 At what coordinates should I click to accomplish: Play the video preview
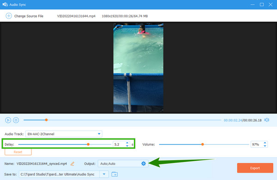pos(8,120)
